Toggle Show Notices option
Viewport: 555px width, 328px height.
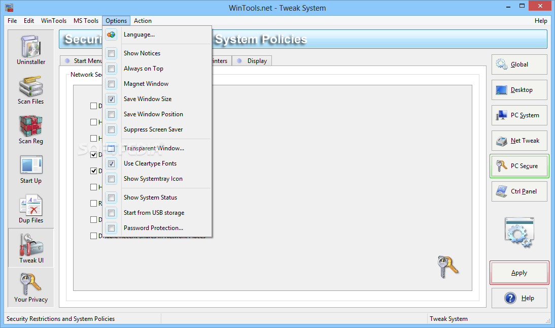pos(157,53)
